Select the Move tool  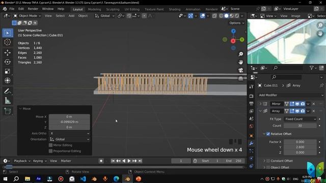tap(8, 53)
